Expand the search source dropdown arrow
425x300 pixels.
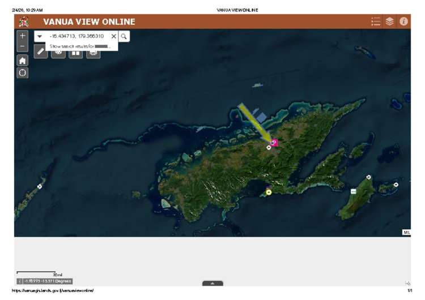click(40, 36)
